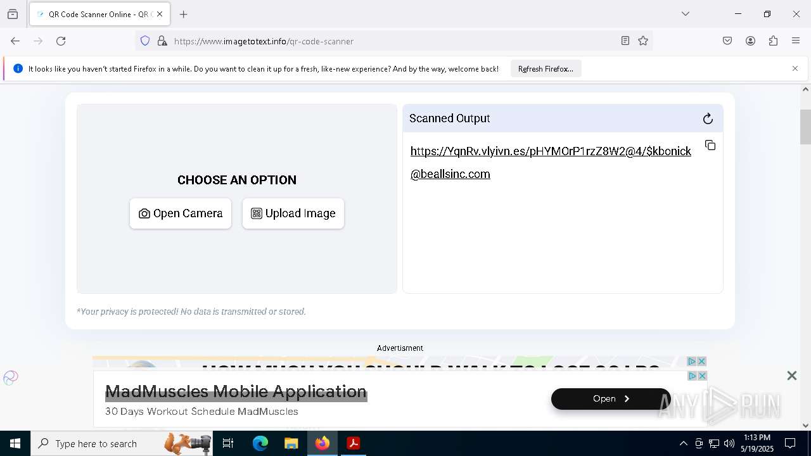Expand the list all tabs chevron

pos(685,14)
